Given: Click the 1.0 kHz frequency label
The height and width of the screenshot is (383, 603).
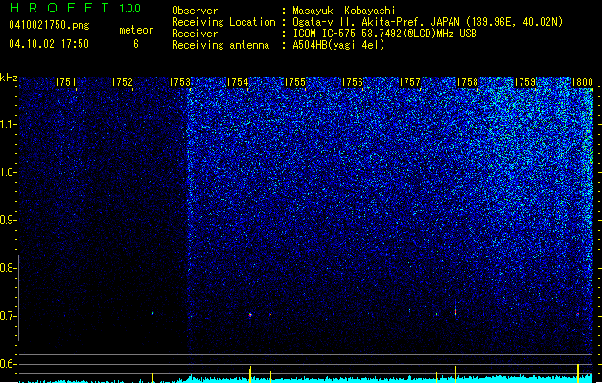Looking at the screenshot, I should (9, 172).
